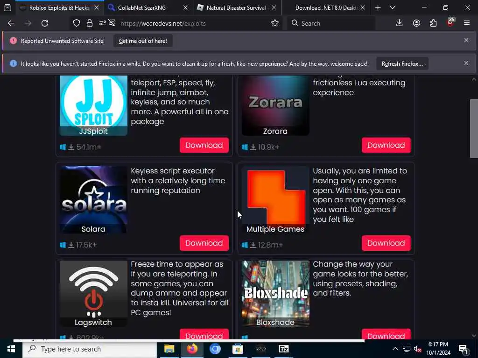Click the Firefox Search box
Viewport: 478px width, 358px height.
331,23
